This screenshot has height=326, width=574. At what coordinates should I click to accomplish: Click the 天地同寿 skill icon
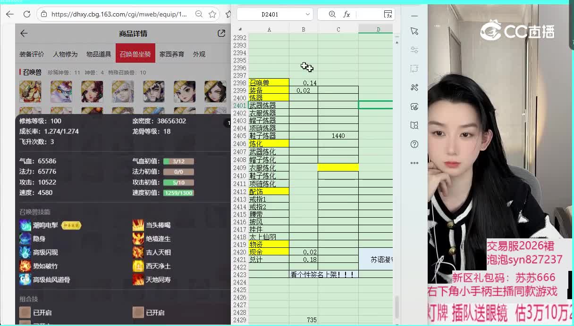(138, 280)
